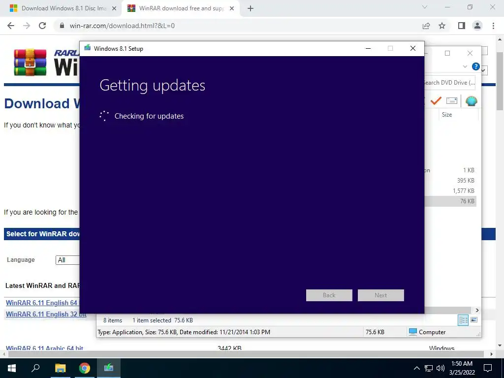Screen dimensions: 504x378
Task: Click the rename ribbon icon in Explorer
Action: point(452,100)
